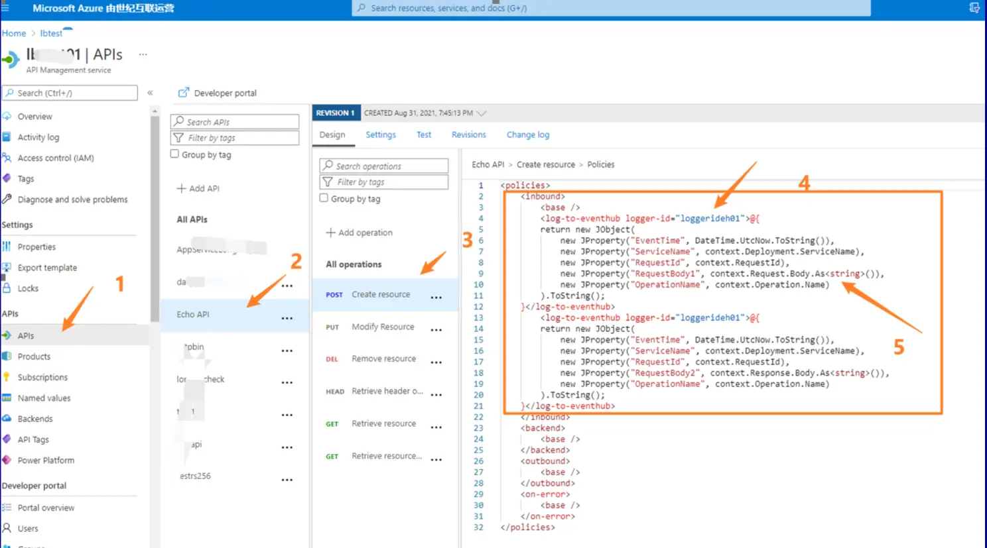Expand the Revision 1 dropdown chevron

pos(482,113)
